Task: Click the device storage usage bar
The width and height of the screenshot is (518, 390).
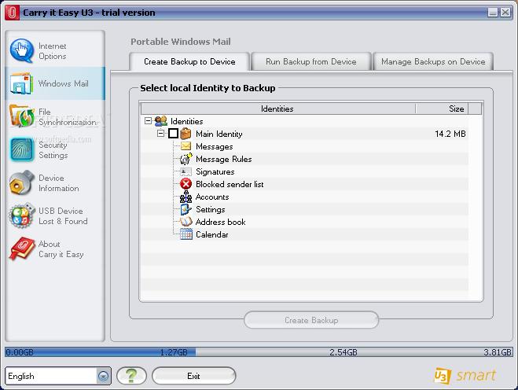Action: [x=259, y=352]
